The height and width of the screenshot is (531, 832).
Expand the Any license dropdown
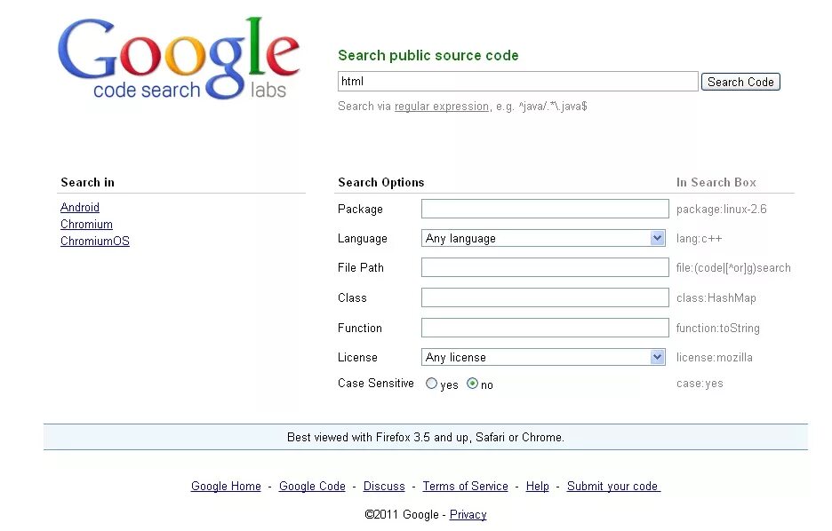click(543, 357)
